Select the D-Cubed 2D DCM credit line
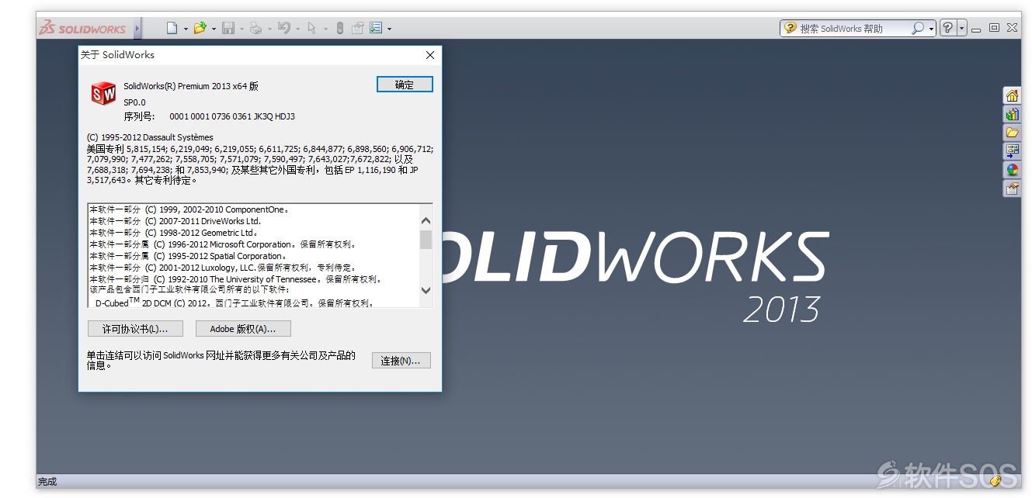The height and width of the screenshot is (498, 1032). 235,303
